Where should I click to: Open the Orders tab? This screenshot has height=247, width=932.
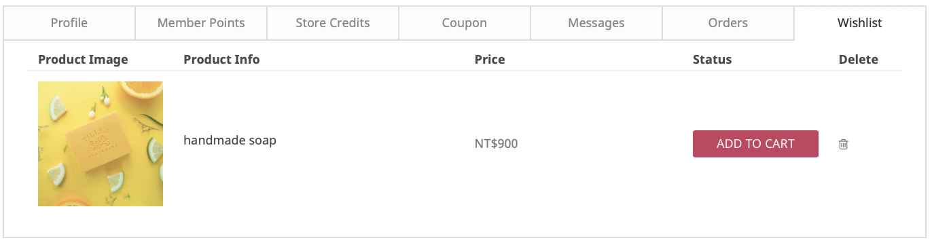(x=728, y=23)
